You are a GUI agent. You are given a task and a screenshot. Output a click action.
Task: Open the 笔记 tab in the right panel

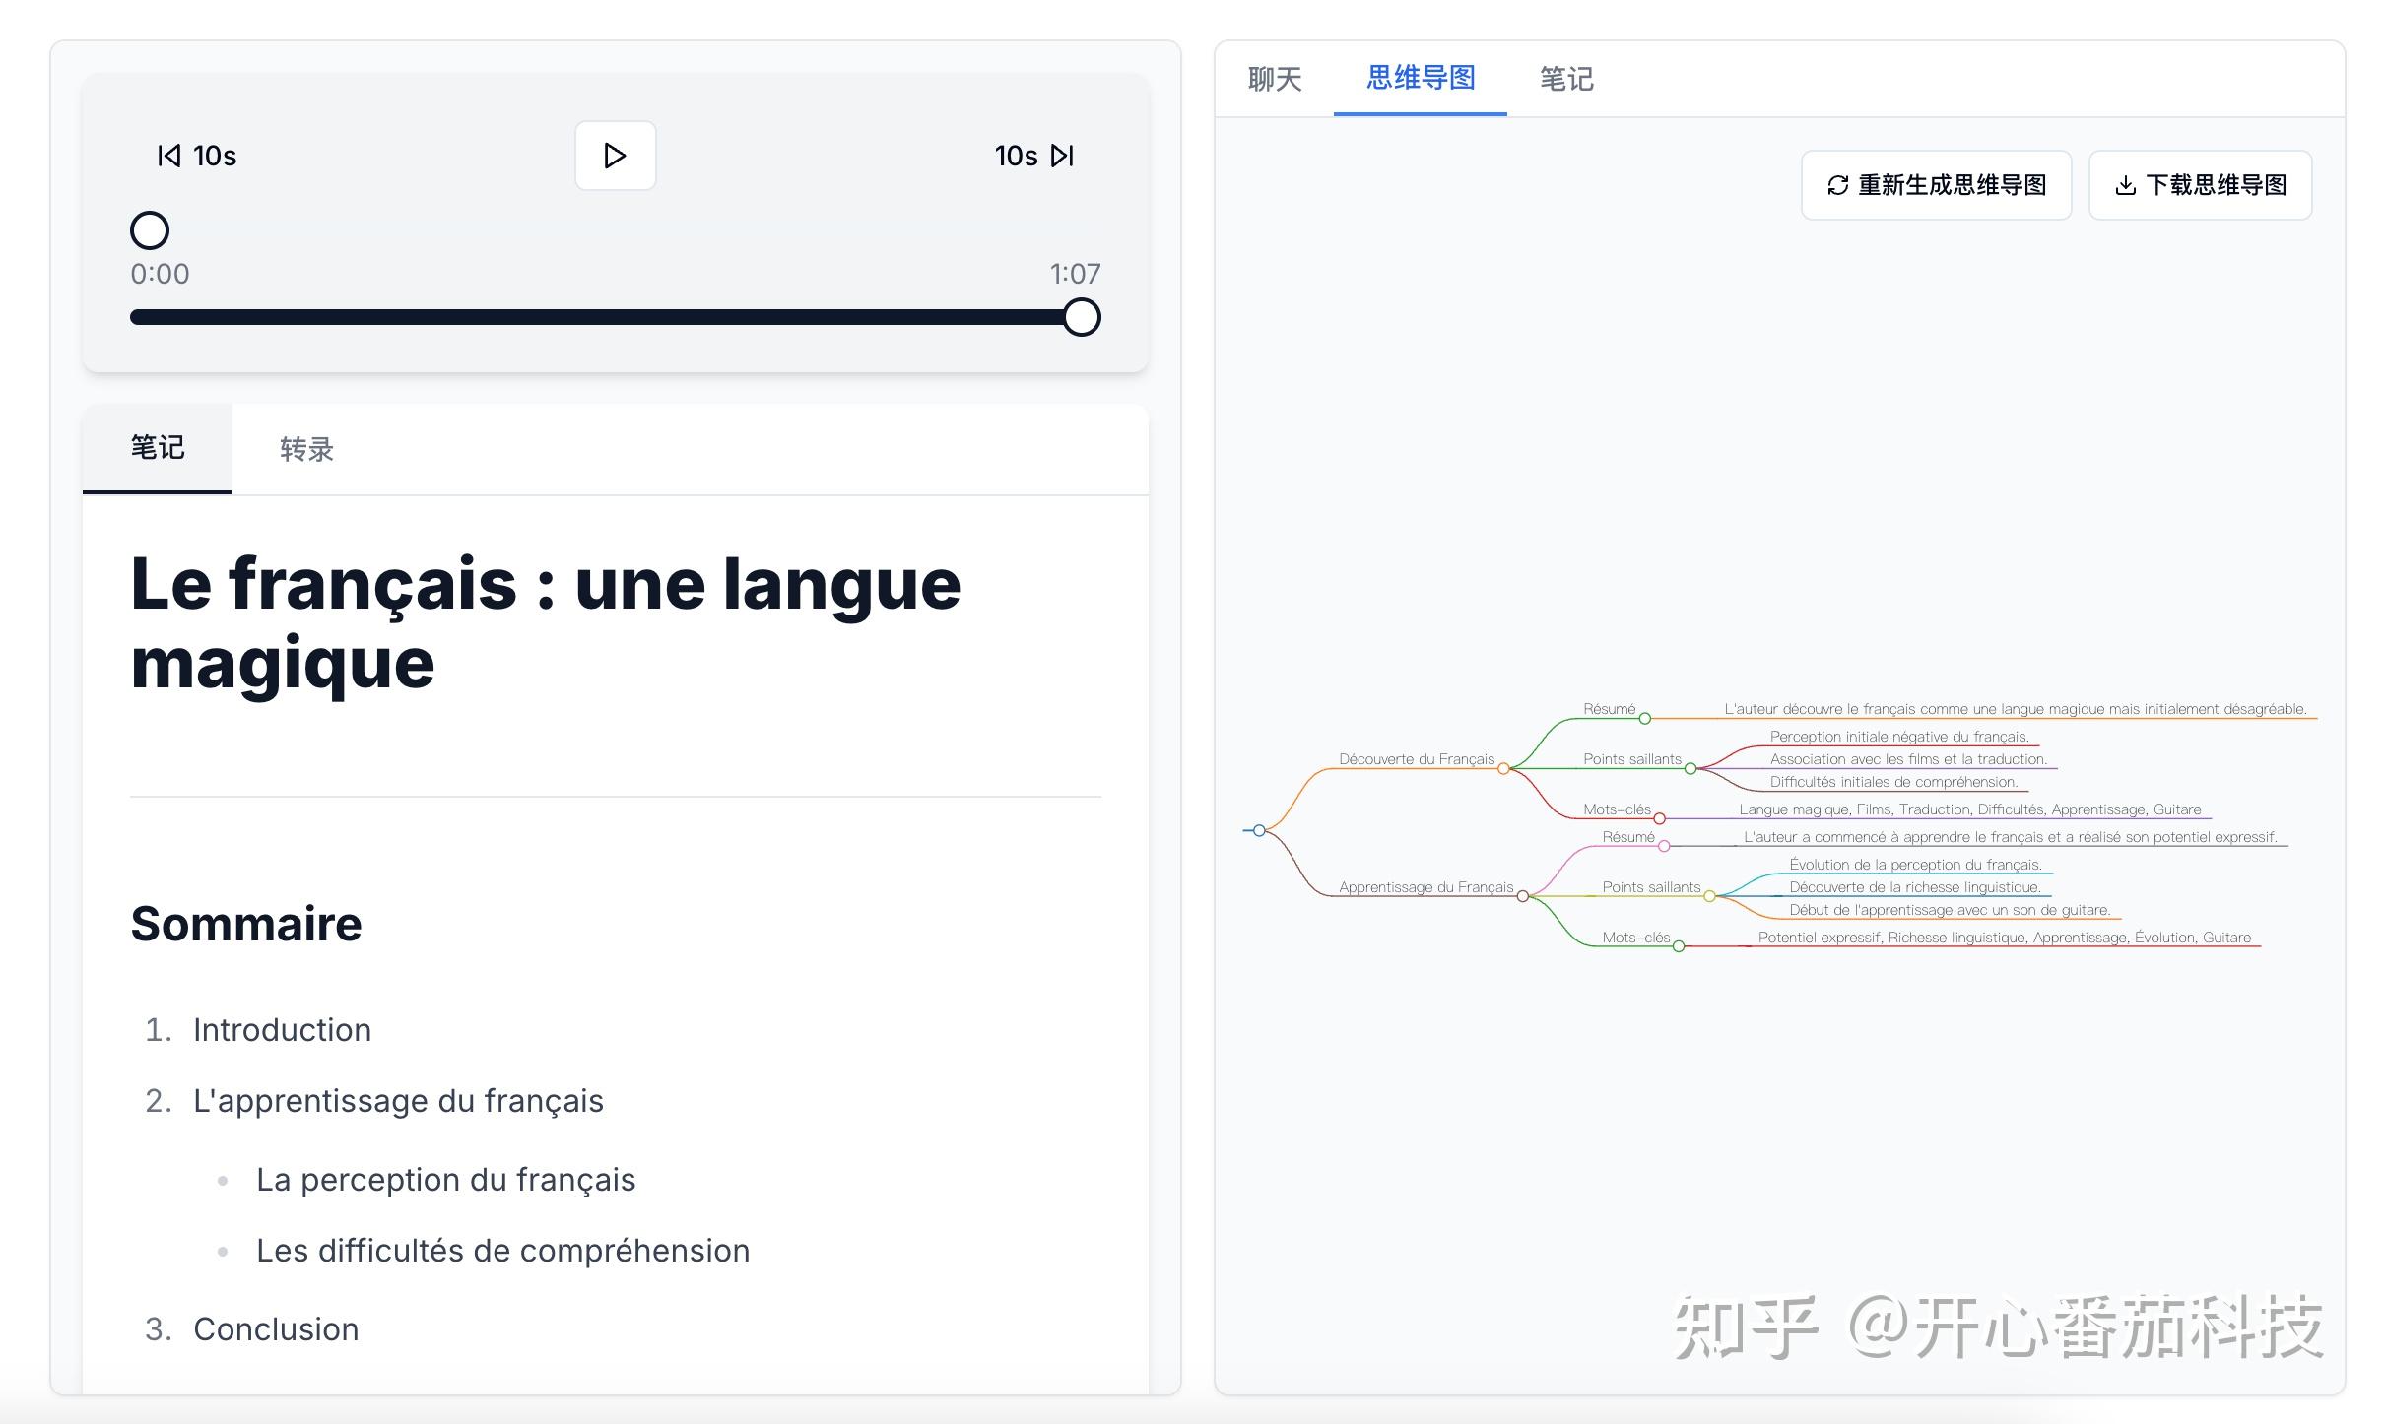(1566, 79)
